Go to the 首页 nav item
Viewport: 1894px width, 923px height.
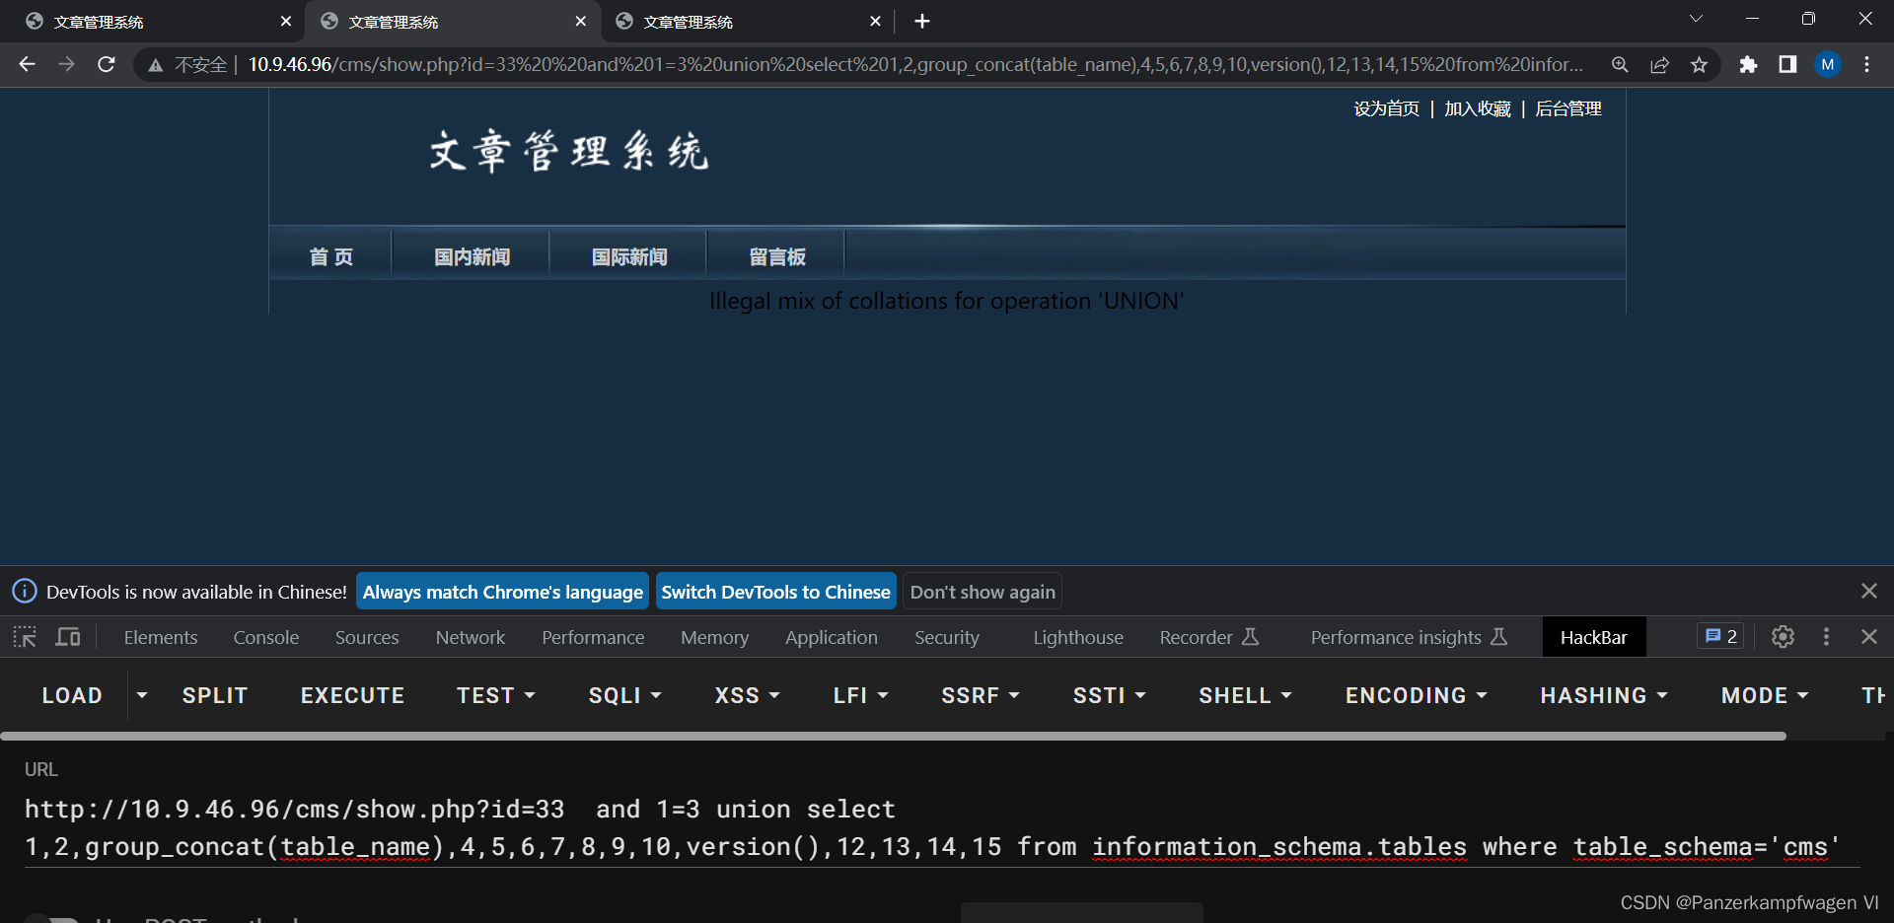(330, 256)
